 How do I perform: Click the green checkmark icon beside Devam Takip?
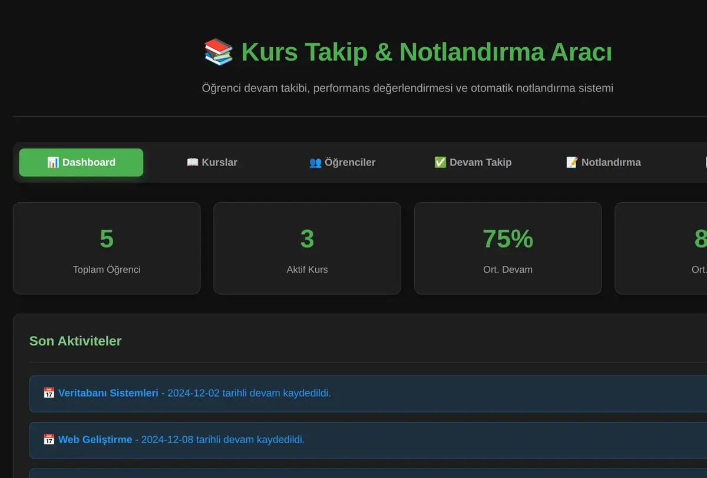pos(440,162)
